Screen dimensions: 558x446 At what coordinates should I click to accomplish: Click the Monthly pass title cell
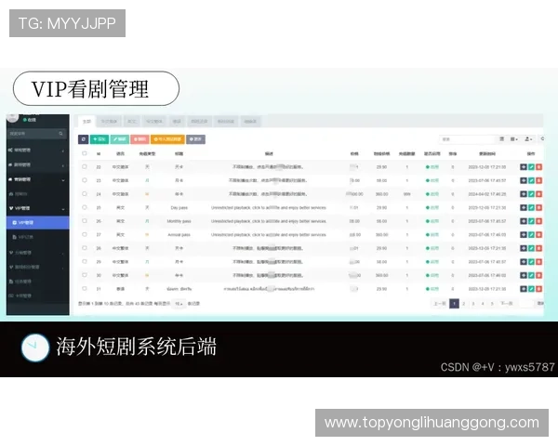[179, 221]
